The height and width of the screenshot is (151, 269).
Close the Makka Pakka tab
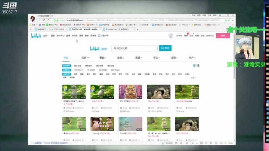(x=134, y=30)
